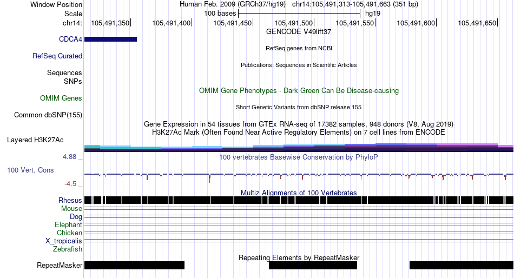Click the OMIM Gene Phenotypes track title
The image size is (514, 278).
click(299, 90)
